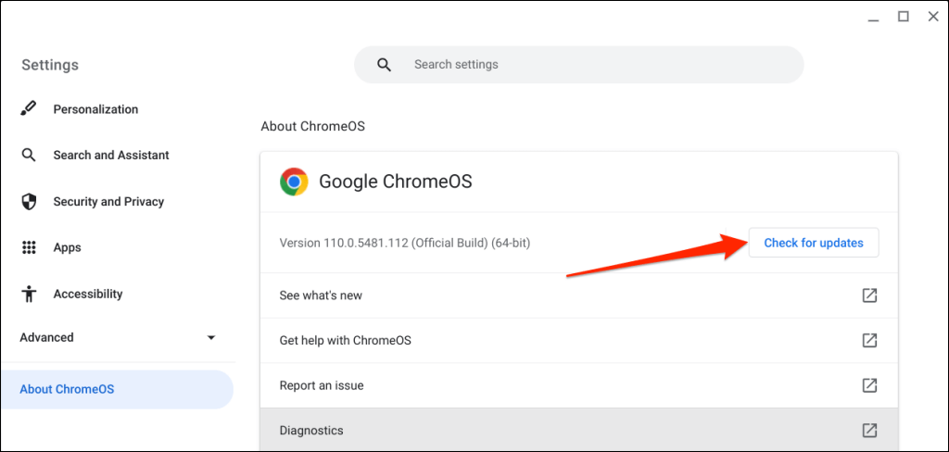Open the About ChromeOS sidebar item

tap(67, 389)
